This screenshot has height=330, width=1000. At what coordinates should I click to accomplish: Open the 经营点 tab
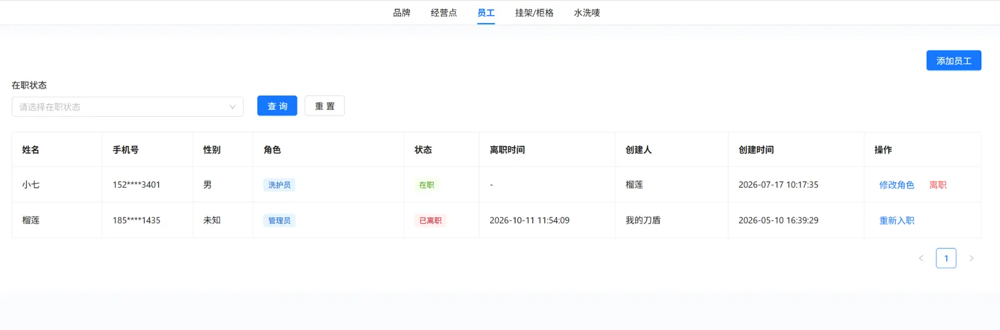coord(444,12)
